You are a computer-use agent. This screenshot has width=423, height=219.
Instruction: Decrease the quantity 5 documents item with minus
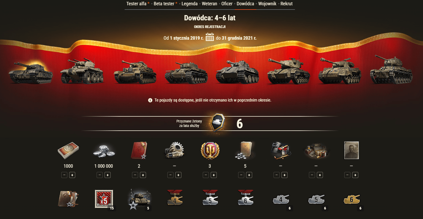click(241, 175)
